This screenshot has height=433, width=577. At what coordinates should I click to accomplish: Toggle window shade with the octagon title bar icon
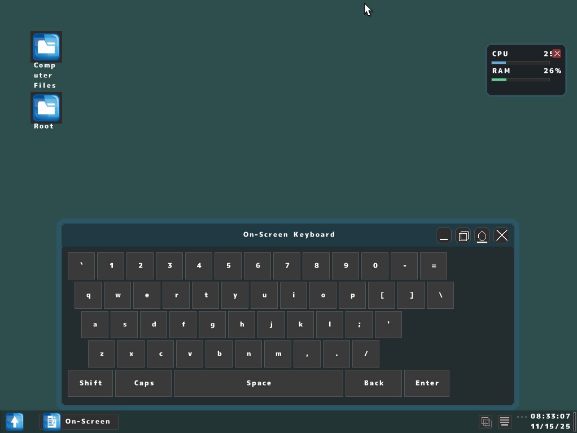(x=482, y=235)
